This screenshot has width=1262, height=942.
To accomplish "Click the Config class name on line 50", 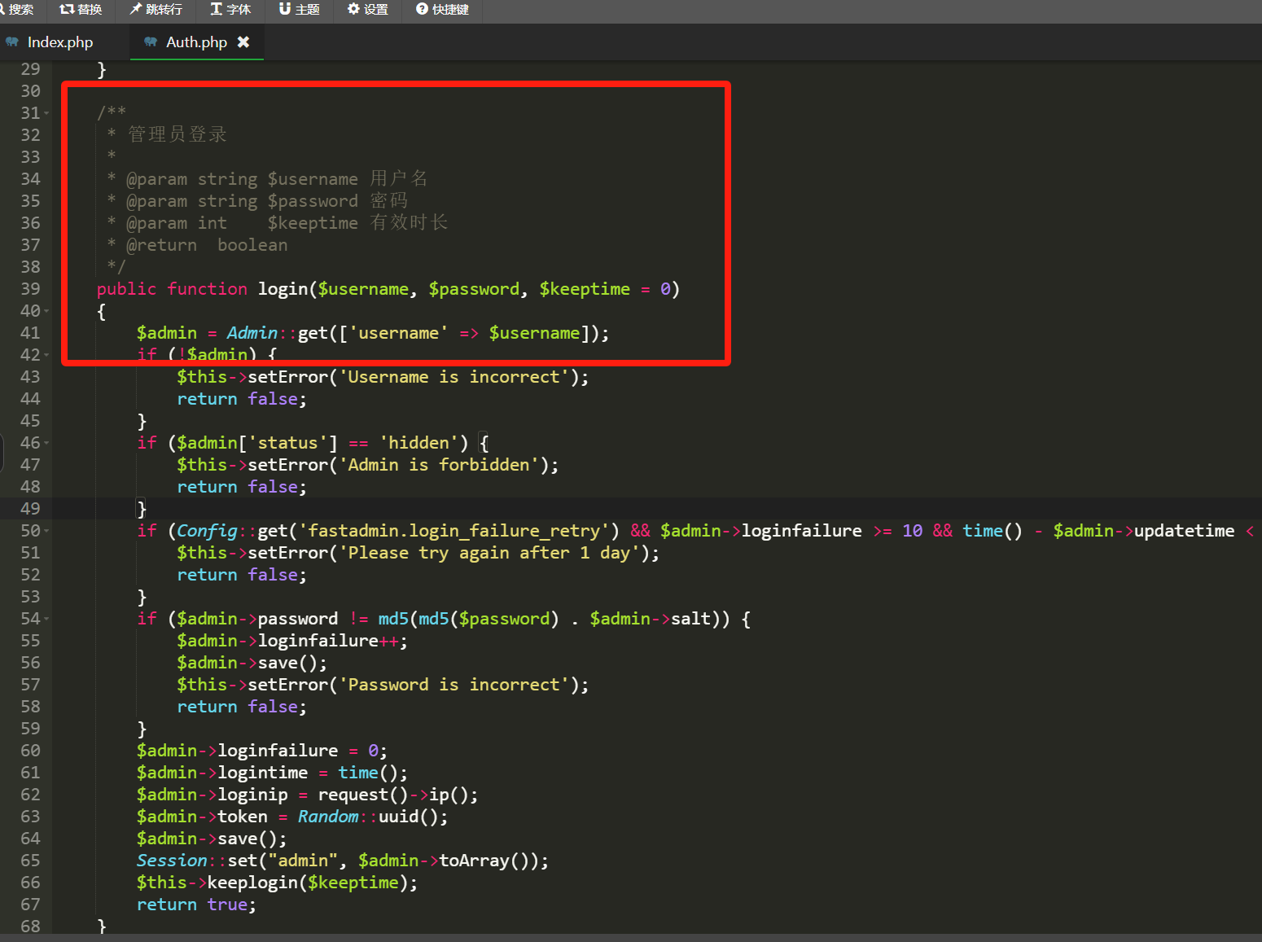I will (207, 531).
